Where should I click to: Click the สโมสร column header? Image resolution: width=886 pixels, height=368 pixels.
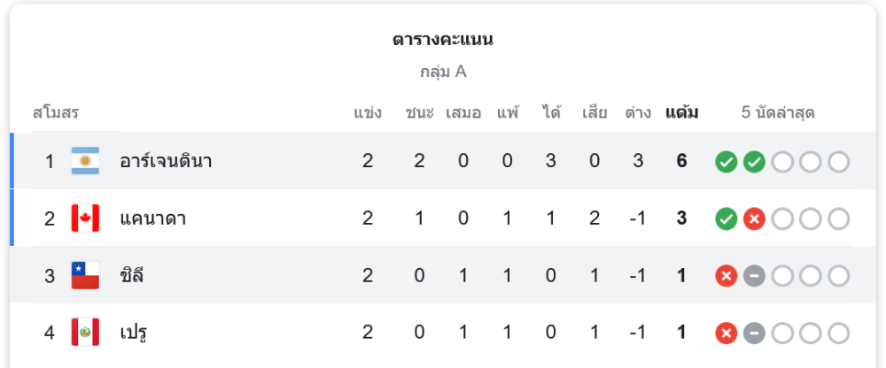[x=56, y=112]
